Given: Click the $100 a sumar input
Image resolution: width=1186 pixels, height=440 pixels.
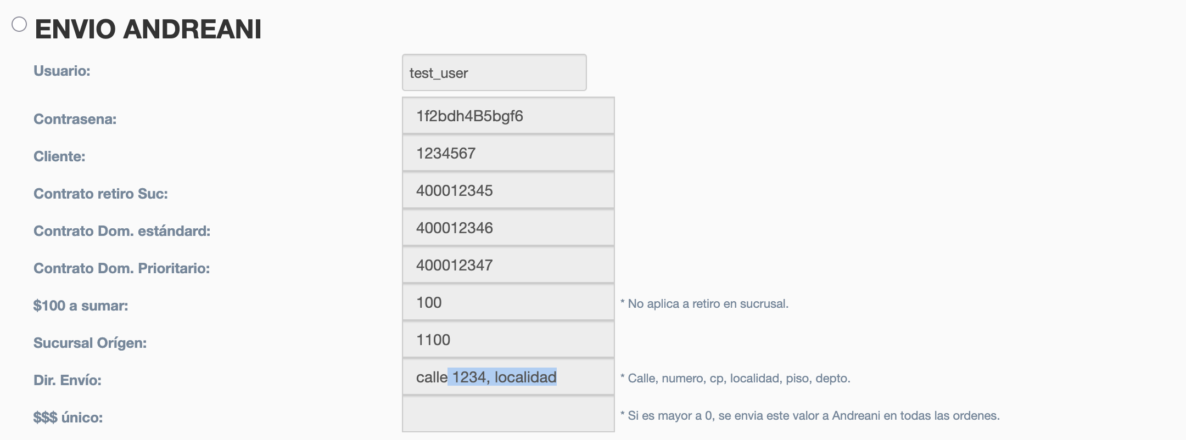Looking at the screenshot, I should pos(508,302).
